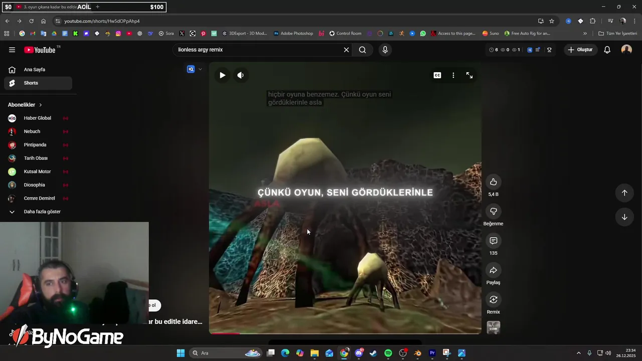The image size is (642, 361).
Task: Clear the search box text
Action: click(346, 50)
